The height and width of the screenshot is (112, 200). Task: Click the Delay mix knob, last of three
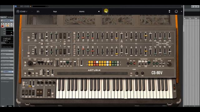(54, 83)
